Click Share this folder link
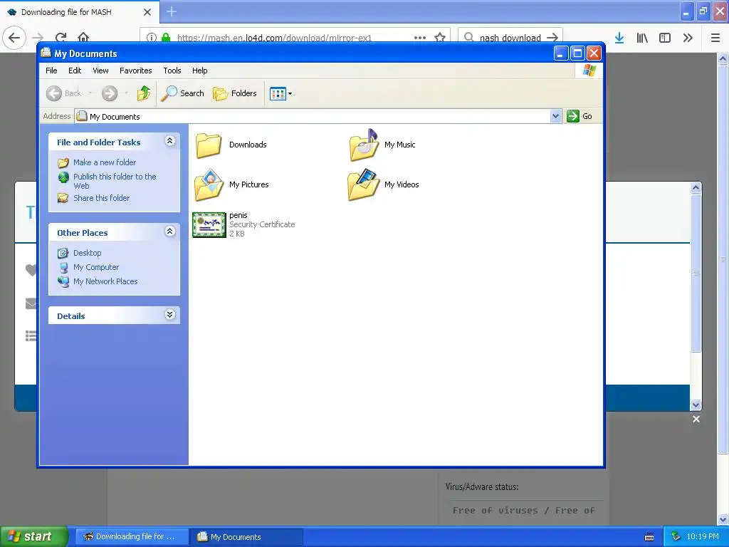 click(101, 198)
